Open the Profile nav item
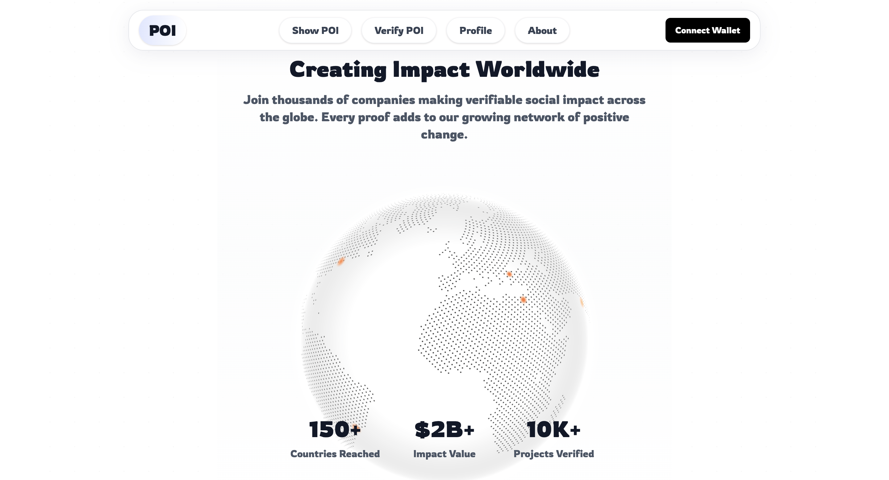 [475, 30]
